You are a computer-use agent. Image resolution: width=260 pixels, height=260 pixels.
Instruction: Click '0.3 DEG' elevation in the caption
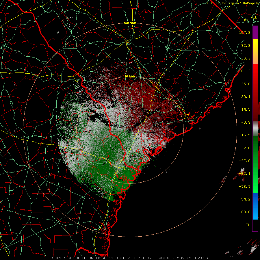point(142,258)
